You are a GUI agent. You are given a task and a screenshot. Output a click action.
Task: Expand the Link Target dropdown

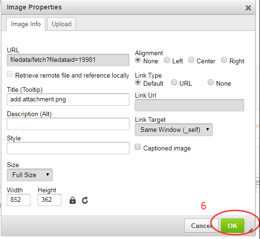(x=174, y=129)
